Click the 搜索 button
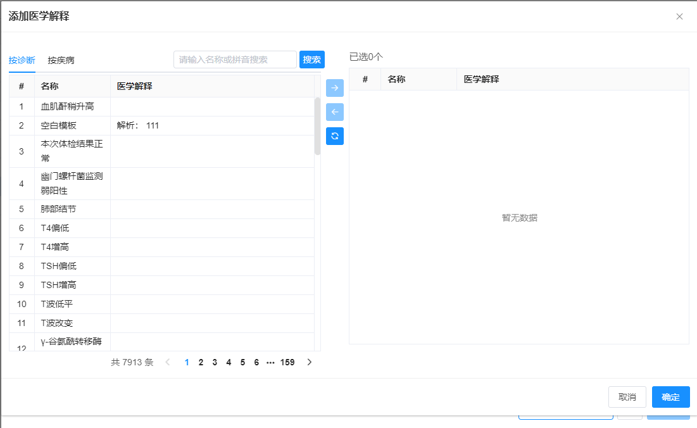Viewport: 697px width, 428px height. coord(311,60)
